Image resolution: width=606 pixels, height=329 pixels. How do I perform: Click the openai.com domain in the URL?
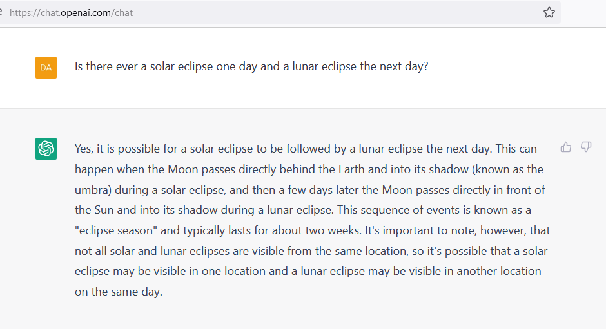(86, 13)
